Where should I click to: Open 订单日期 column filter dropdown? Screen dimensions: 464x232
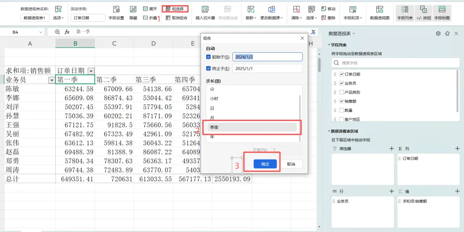point(91,71)
